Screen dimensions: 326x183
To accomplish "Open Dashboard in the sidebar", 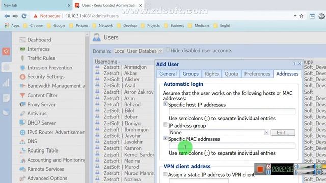I will pos(39,40).
